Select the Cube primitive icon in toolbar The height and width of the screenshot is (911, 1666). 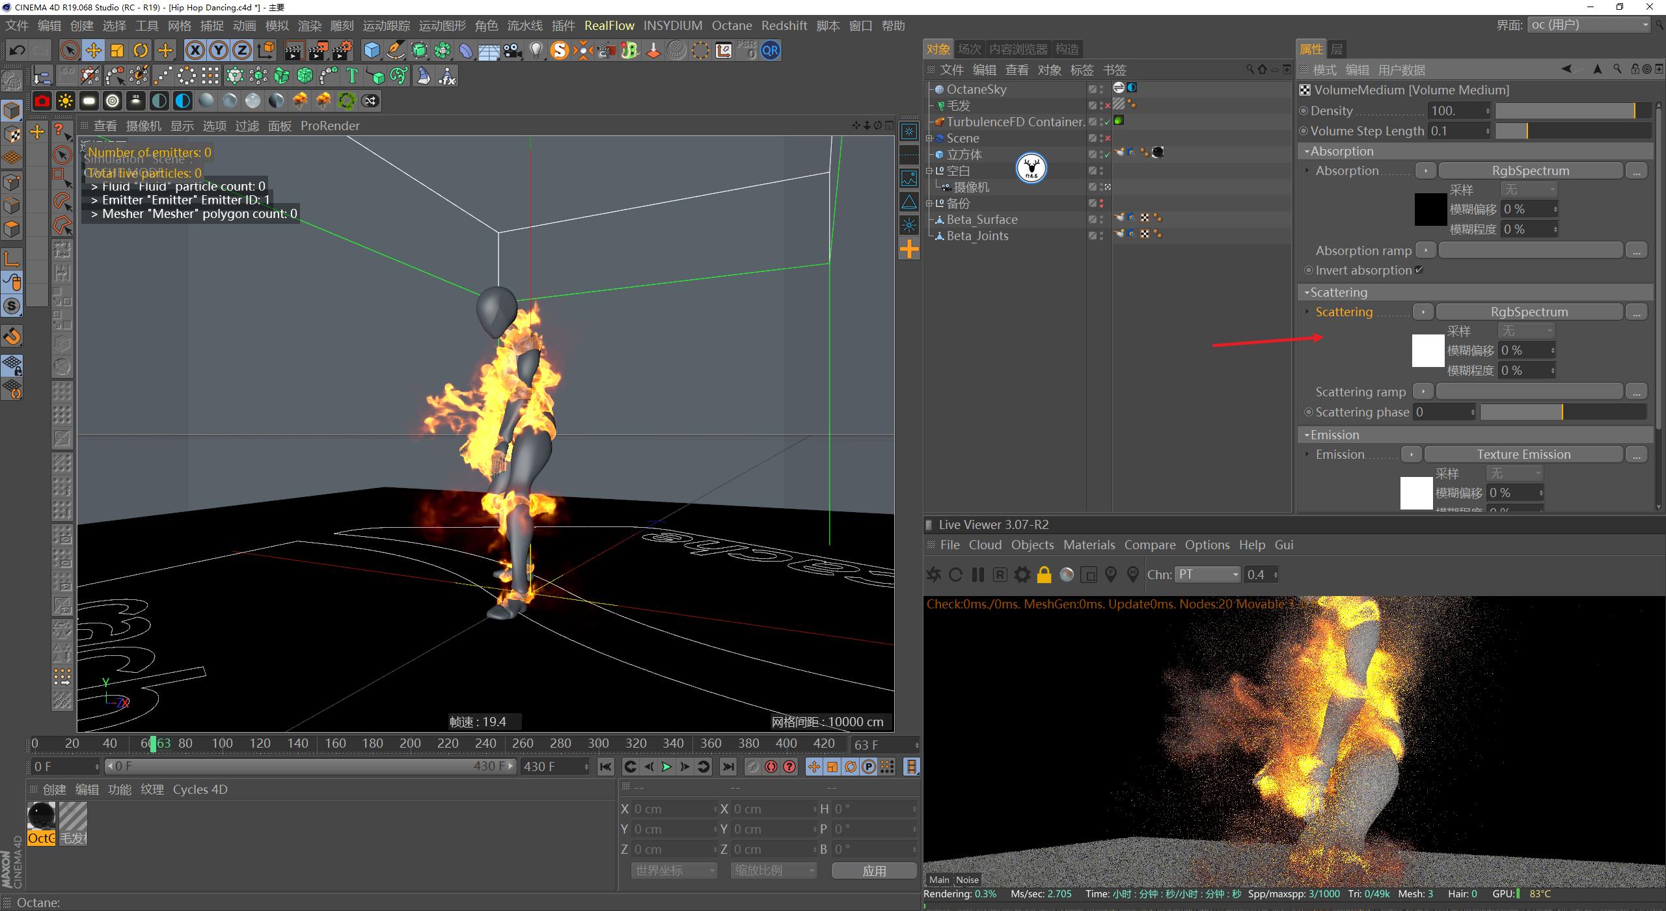tap(370, 50)
